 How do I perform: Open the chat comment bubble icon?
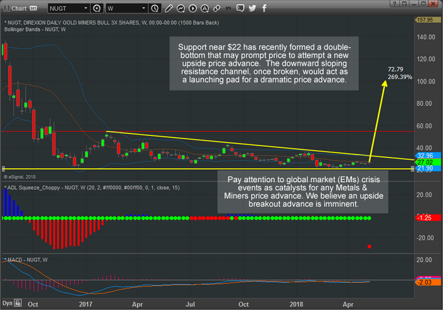(240, 8)
